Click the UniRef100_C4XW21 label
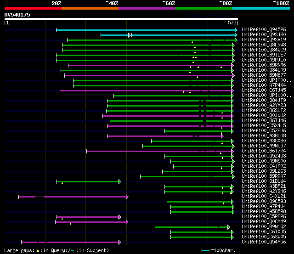The image size is (294, 254). tap(264, 197)
